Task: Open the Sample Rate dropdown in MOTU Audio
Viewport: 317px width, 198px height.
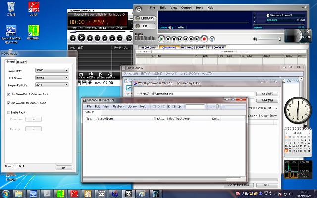Action: tap(52, 70)
